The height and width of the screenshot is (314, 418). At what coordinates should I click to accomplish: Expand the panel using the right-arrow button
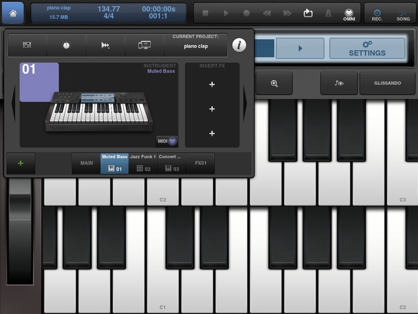click(x=300, y=48)
